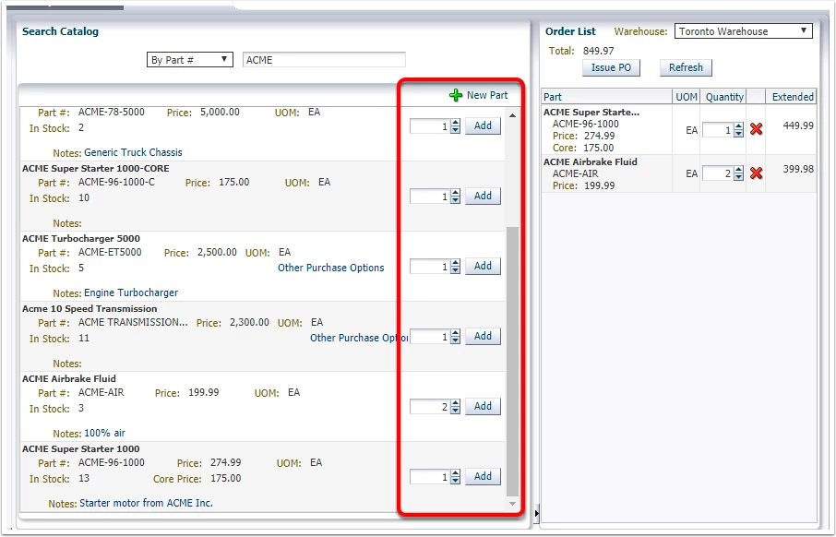
Task: Add ACME Super Starter 1000-CORE to order
Action: point(483,197)
